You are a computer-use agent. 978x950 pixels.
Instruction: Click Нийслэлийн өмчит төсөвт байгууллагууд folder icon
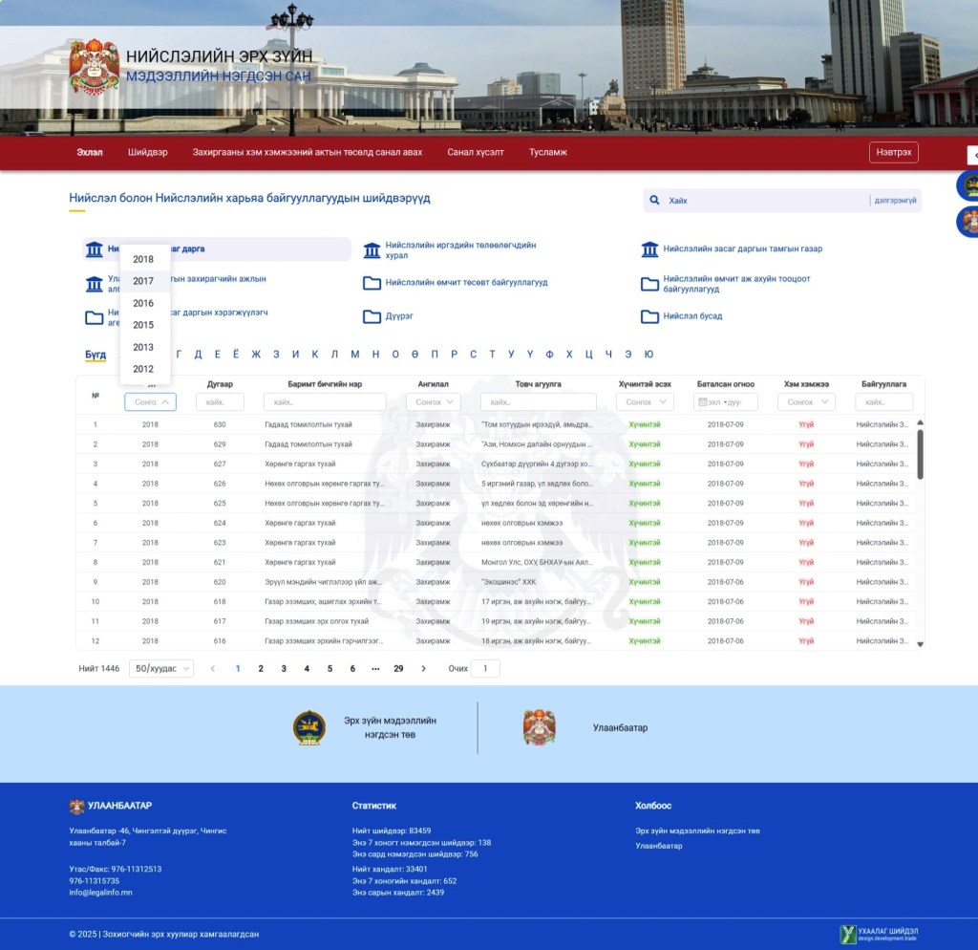[x=372, y=283]
